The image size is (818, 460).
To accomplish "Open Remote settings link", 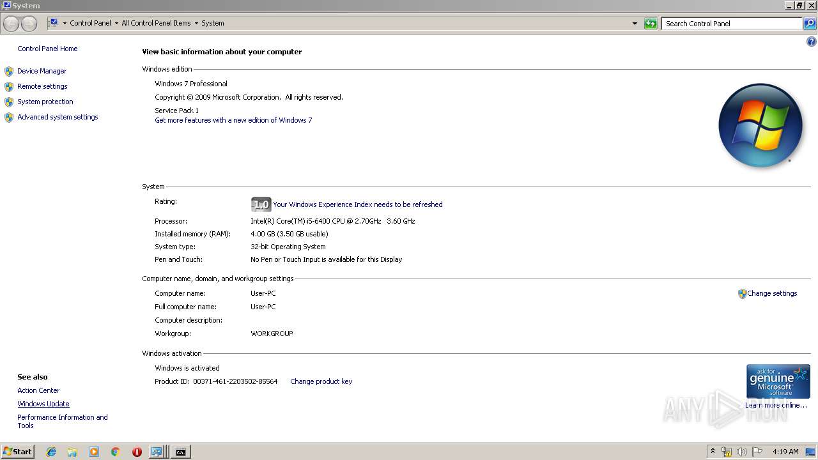I will coord(42,86).
